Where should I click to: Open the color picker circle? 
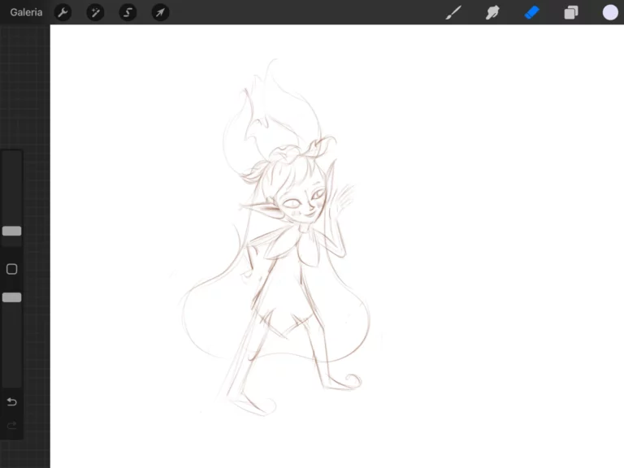pos(610,12)
